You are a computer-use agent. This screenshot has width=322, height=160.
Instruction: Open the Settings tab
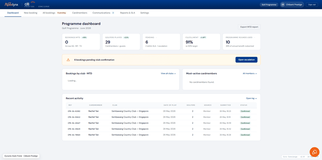click(x=145, y=13)
